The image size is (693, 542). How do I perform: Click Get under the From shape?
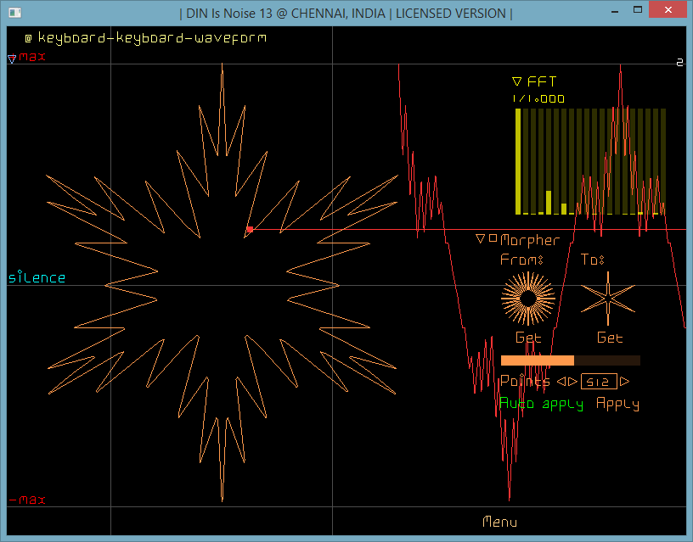tap(528, 338)
